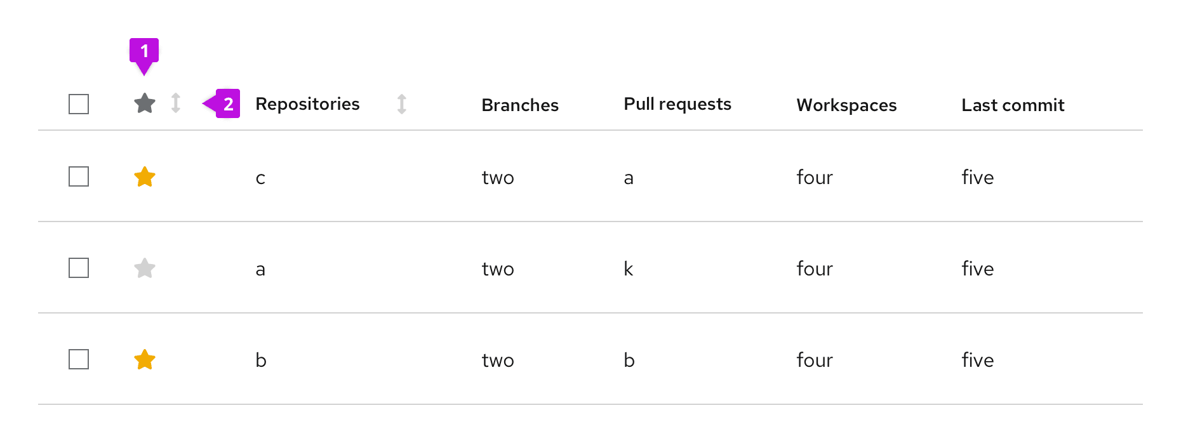Click the Repositories column header
Viewport: 1181px width, 443px height.
tap(307, 104)
